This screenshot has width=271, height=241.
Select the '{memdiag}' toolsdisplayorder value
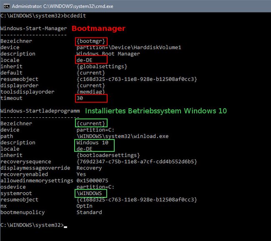click(91, 92)
